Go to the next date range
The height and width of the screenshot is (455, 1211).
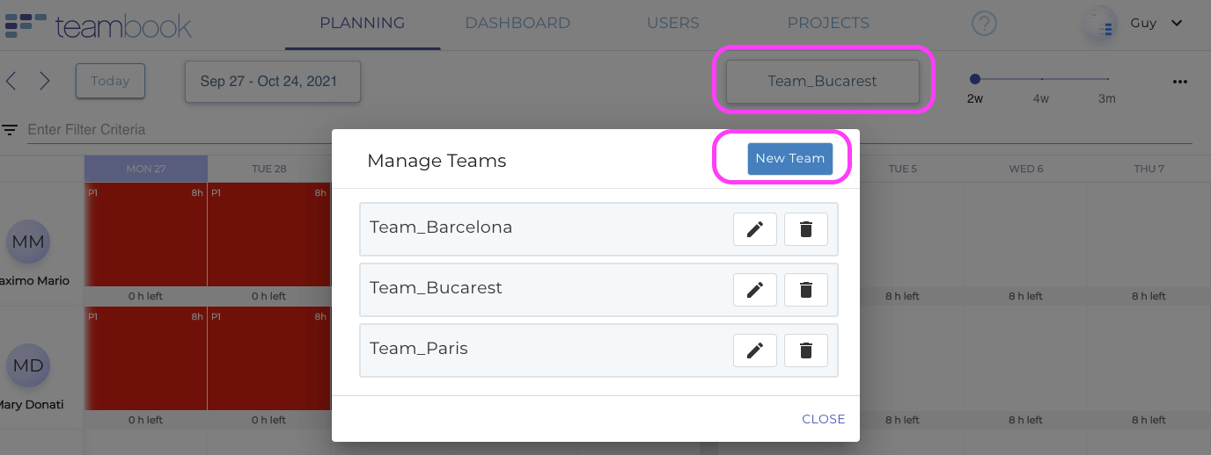click(44, 81)
